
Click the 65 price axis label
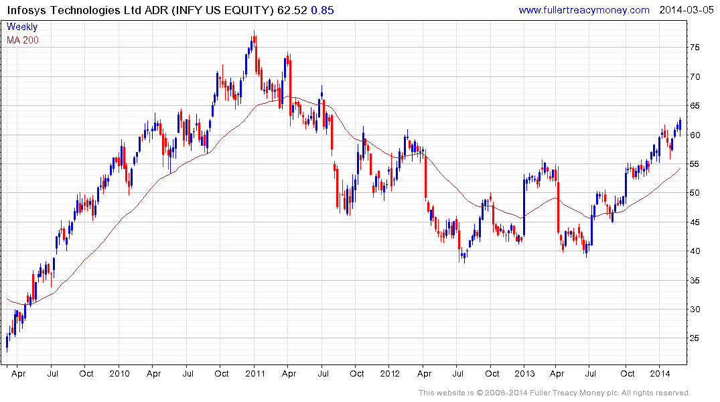[695, 106]
